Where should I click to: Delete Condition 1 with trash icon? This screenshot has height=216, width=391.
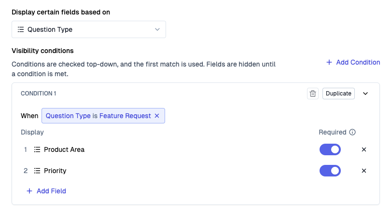click(313, 94)
